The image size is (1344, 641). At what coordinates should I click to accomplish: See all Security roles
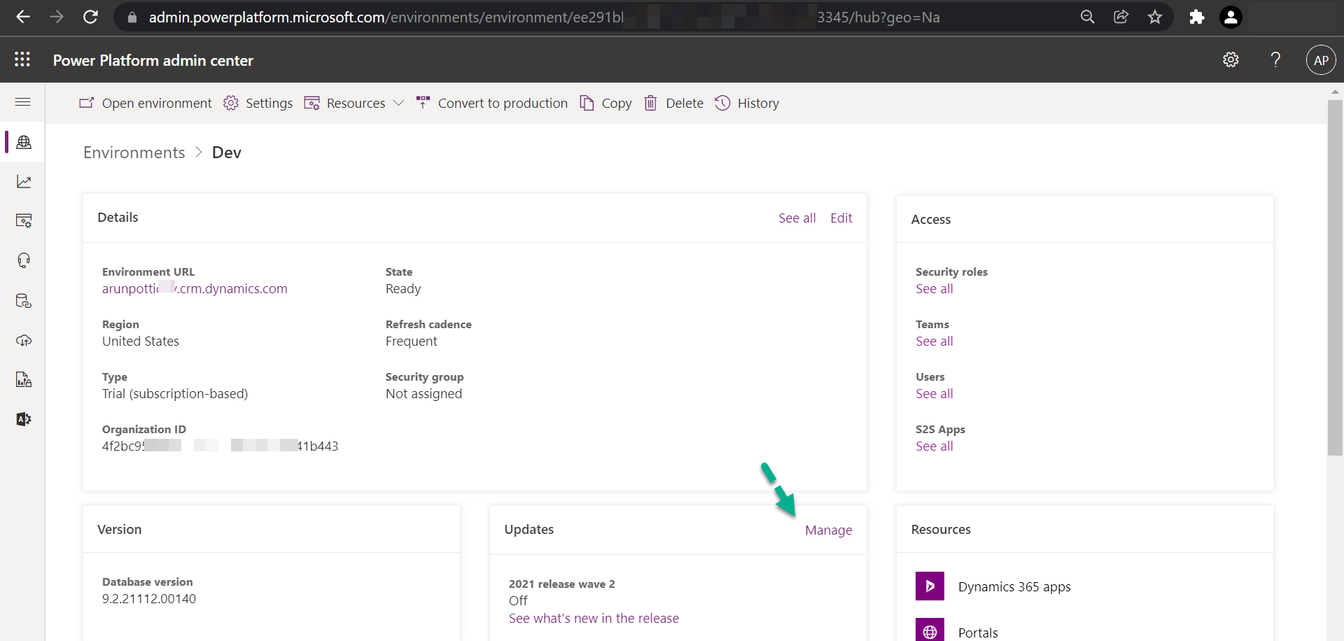tap(934, 288)
